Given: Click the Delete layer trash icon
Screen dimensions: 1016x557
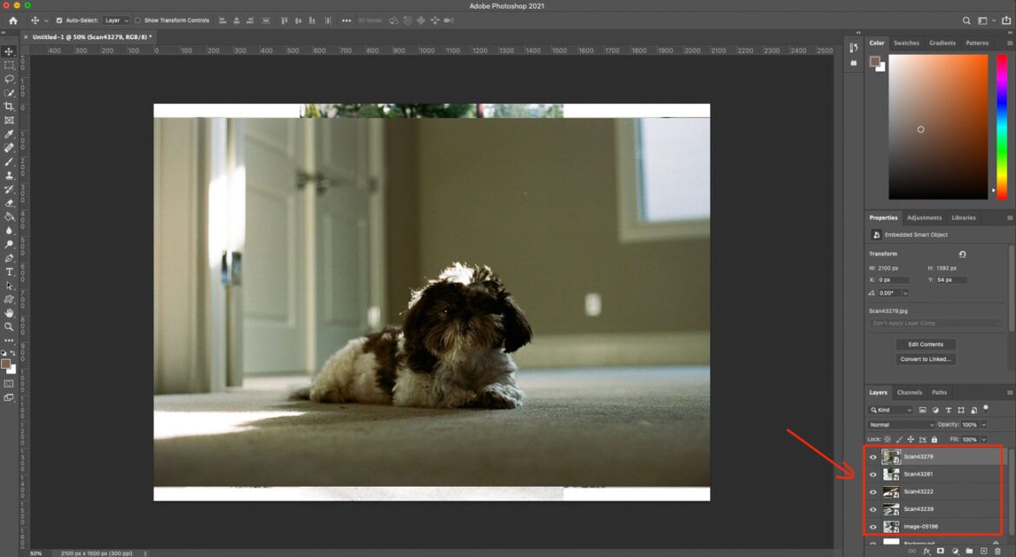Looking at the screenshot, I should pos(999,548).
